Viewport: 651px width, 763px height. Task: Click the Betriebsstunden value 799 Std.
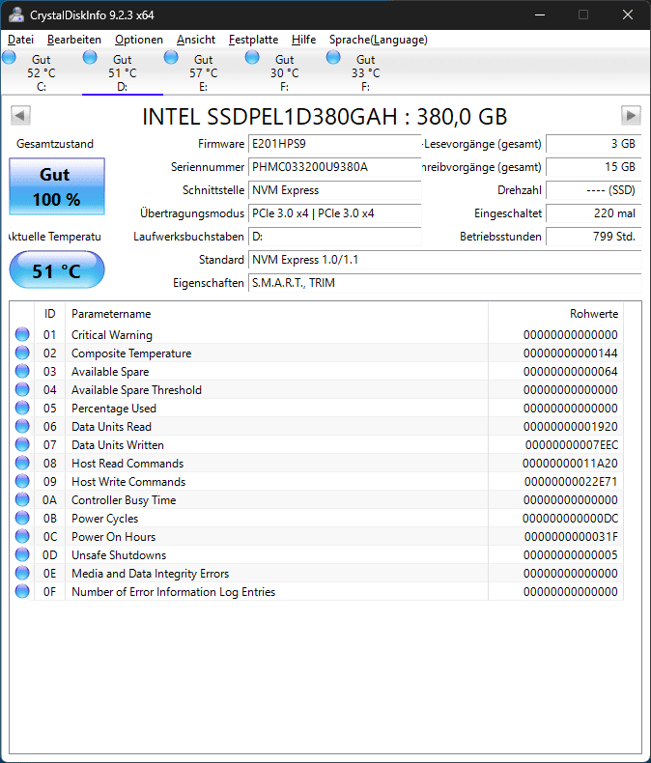(x=594, y=237)
